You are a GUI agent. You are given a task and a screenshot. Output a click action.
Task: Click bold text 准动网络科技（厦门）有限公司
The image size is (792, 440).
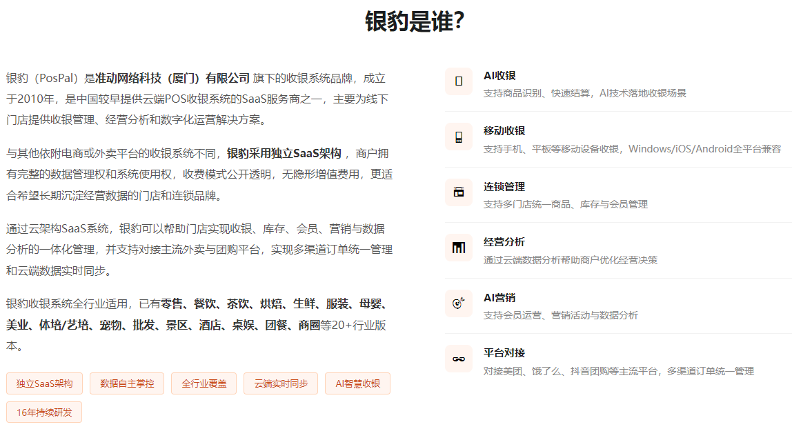172,79
